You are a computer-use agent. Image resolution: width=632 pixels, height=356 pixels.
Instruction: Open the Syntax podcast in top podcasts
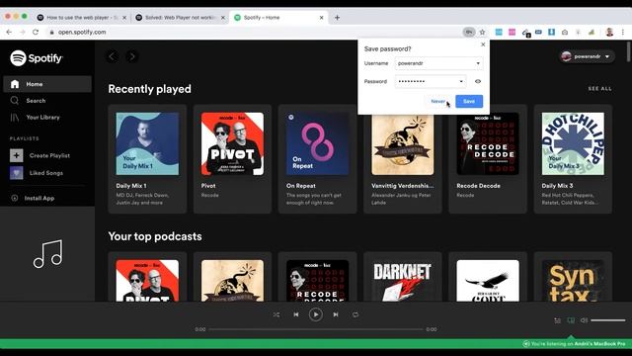click(573, 277)
